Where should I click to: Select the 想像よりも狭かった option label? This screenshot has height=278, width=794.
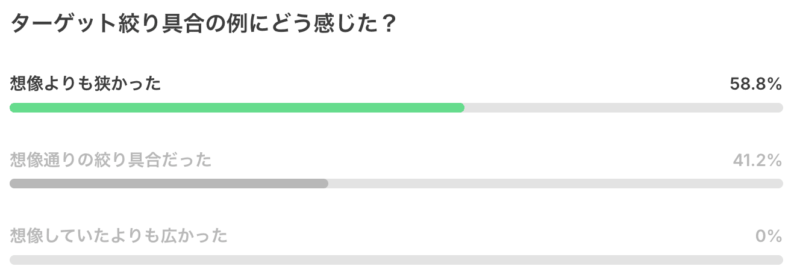[x=86, y=84]
